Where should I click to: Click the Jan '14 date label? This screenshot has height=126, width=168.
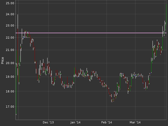[x=75, y=122]
